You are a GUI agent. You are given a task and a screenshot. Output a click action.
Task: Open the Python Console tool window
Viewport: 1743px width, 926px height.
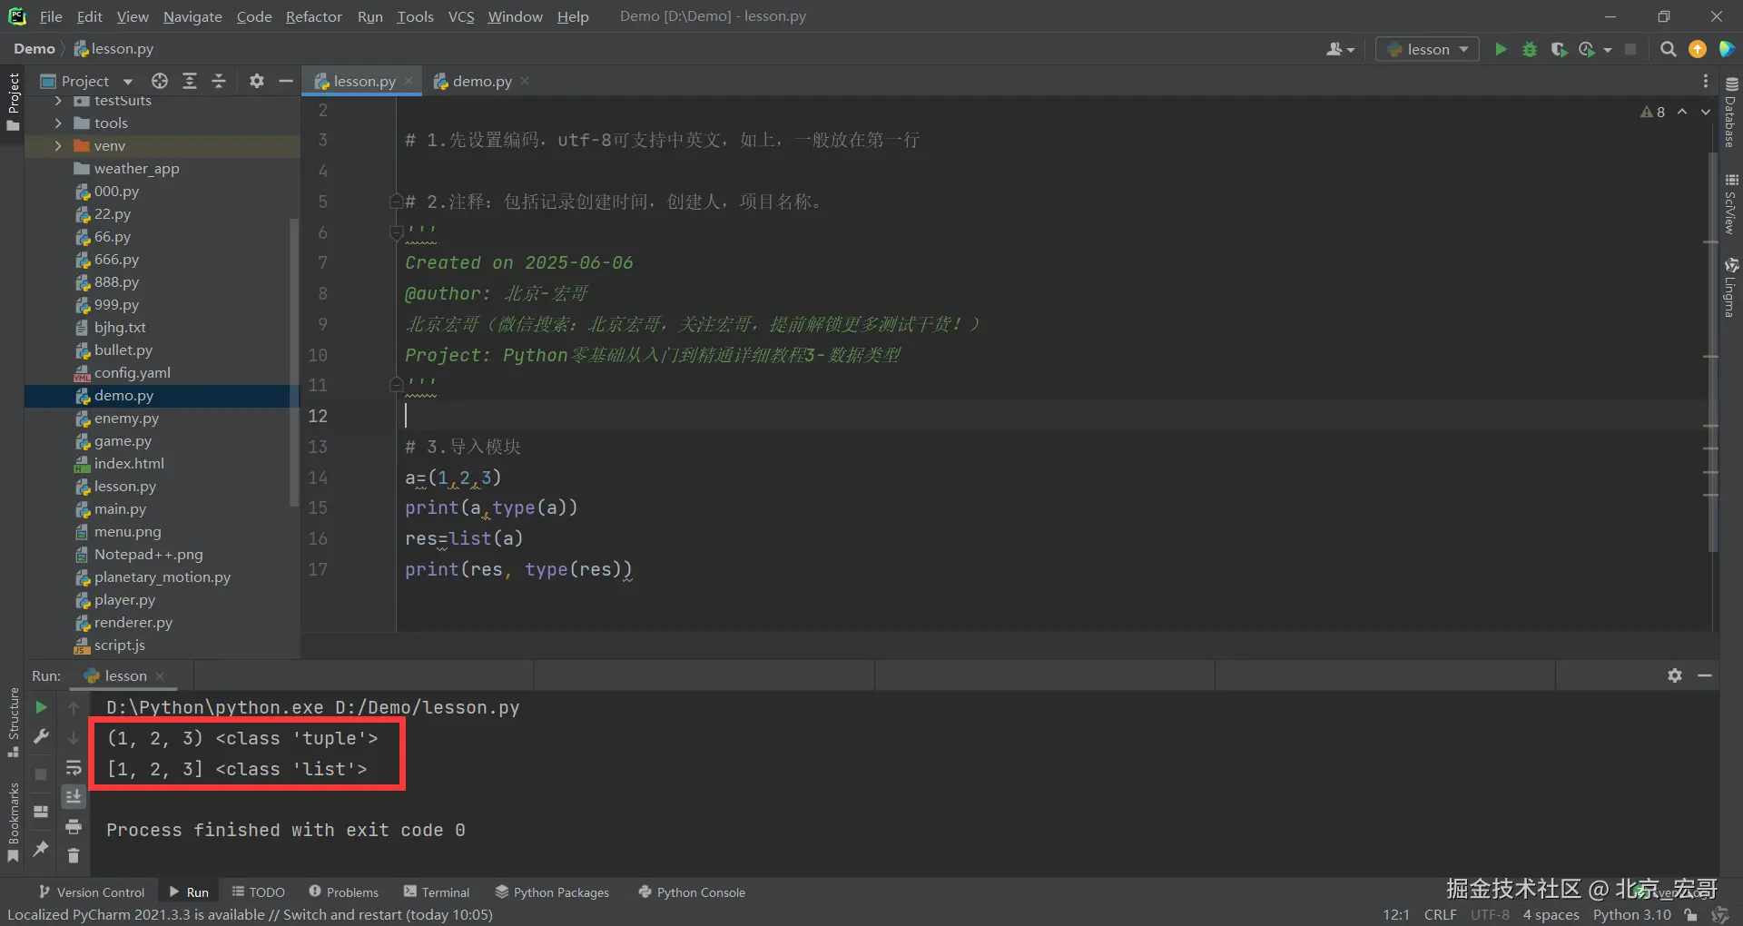tap(692, 892)
